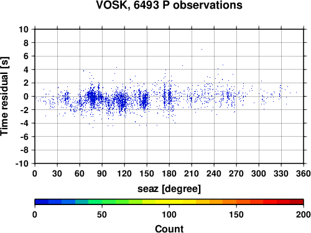
Task: Click the Time residual [s] axis label
Action: [5, 96]
